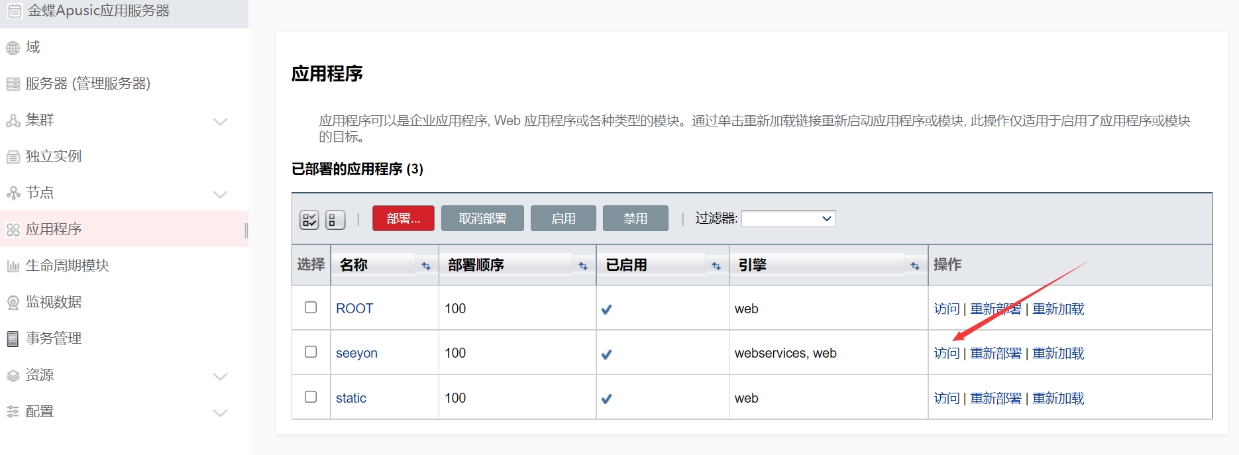The width and height of the screenshot is (1239, 455).
Task: Sort by 部署顺序 using its sort icon
Action: tap(583, 266)
